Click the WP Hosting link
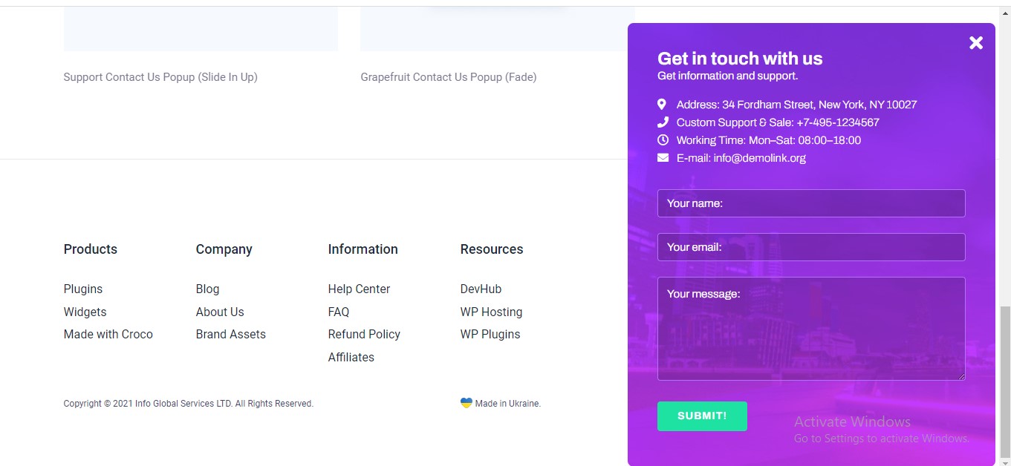The width and height of the screenshot is (1011, 466). coord(491,312)
